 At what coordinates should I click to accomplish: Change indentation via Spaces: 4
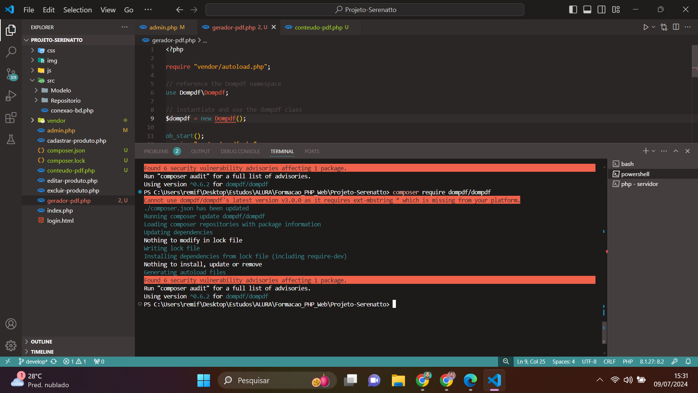(563, 361)
